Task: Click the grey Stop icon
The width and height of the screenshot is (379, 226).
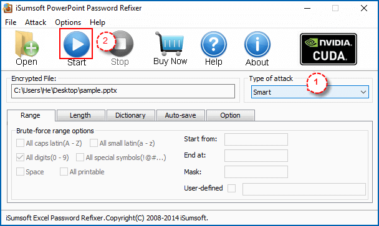Action: tap(120, 44)
